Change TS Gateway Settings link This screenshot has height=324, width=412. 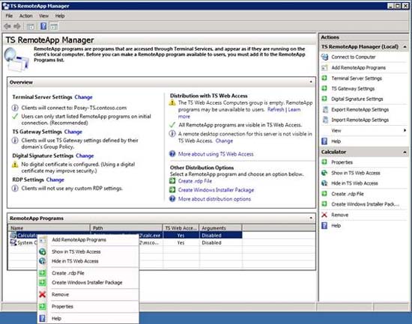(73, 132)
